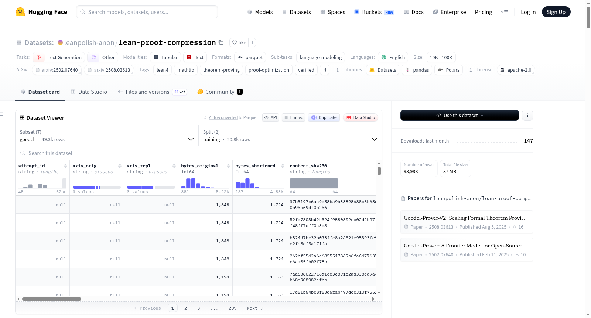This screenshot has height=318, width=591.
Task: Jump to page 2 of the table
Action: click(x=185, y=308)
